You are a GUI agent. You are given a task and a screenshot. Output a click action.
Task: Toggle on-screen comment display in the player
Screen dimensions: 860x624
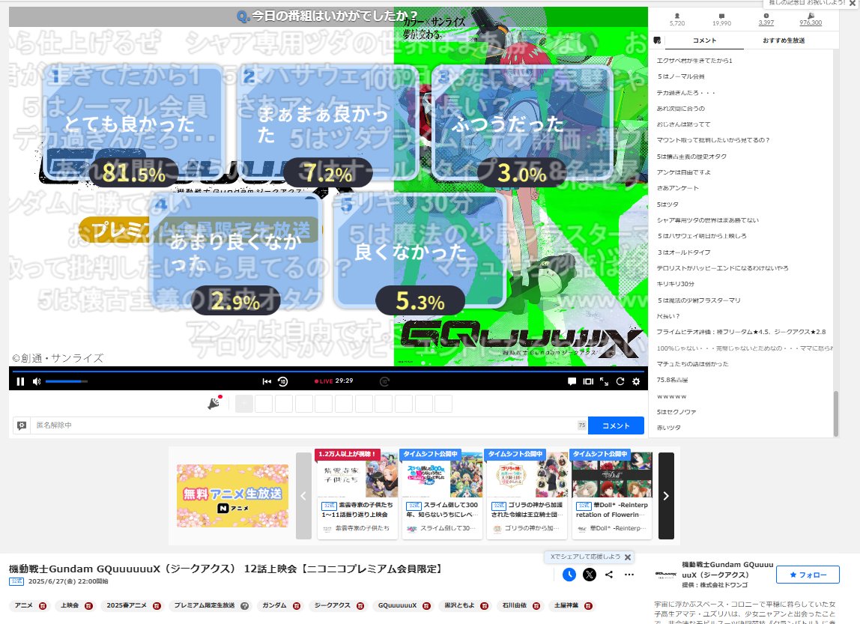pos(572,381)
